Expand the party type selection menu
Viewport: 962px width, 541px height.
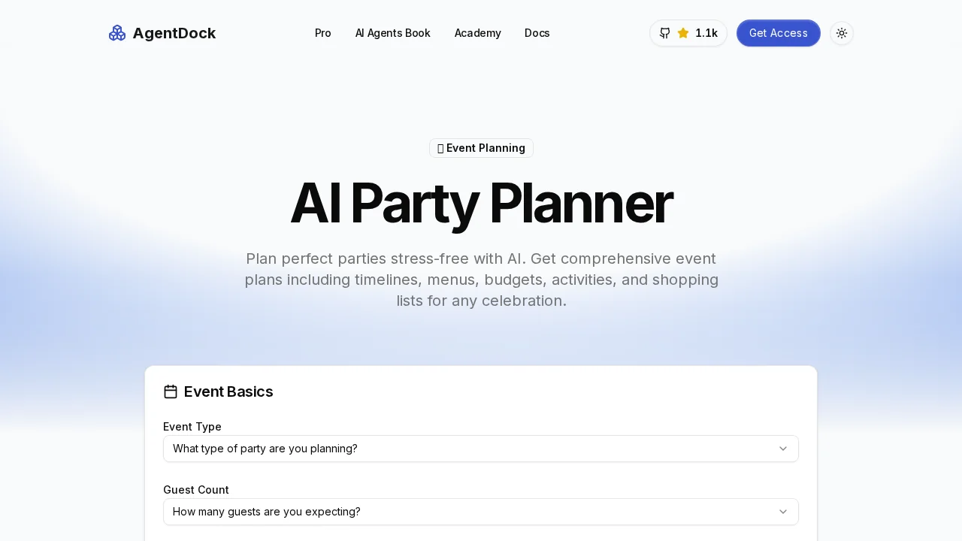point(481,449)
